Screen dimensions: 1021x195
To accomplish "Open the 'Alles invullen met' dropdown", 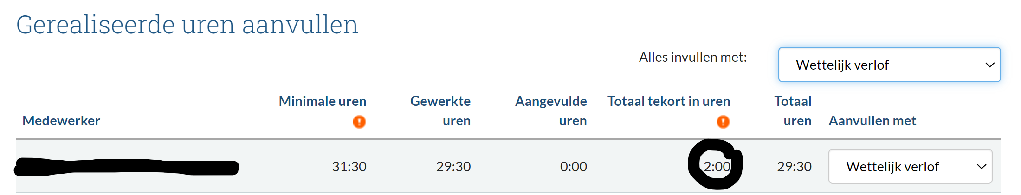I will click(889, 65).
